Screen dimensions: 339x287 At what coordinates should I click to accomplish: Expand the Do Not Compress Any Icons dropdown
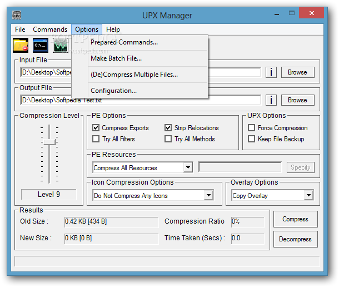point(208,195)
